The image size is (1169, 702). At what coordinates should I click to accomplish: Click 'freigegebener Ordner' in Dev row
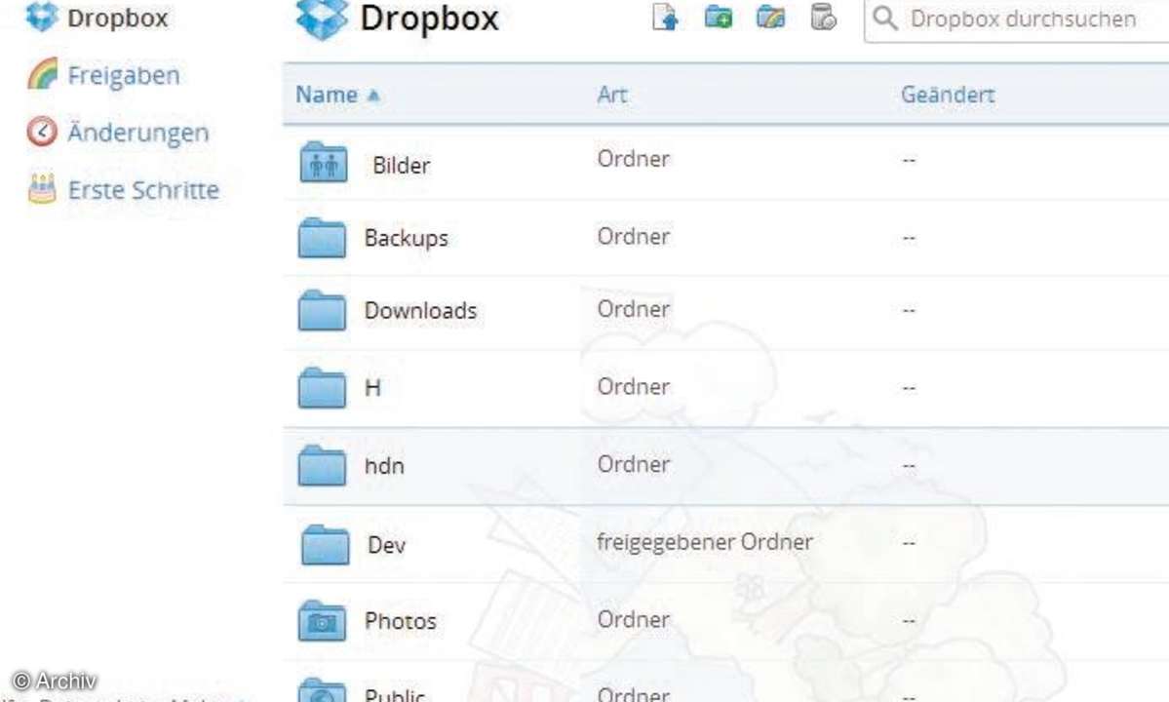coord(705,542)
